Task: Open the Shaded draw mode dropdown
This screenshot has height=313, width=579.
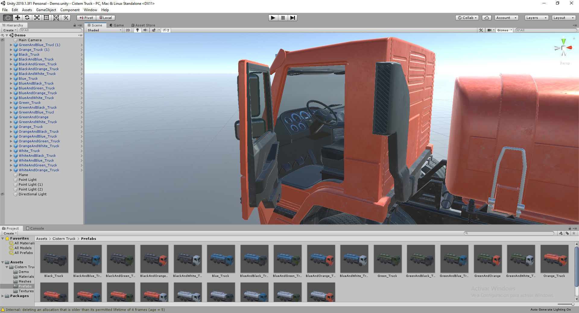Action: (104, 30)
